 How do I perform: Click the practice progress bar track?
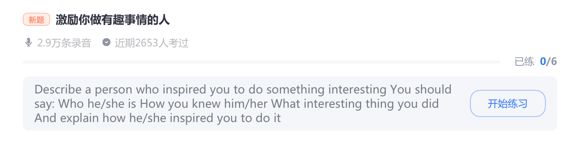(261, 62)
